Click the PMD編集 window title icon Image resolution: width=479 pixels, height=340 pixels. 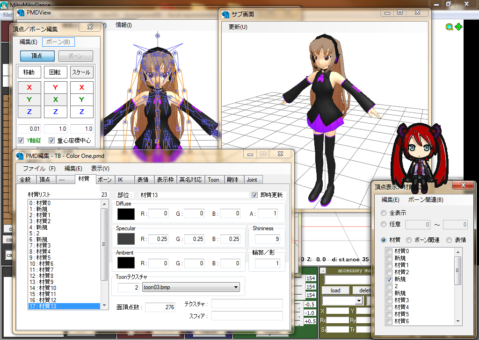20,156
